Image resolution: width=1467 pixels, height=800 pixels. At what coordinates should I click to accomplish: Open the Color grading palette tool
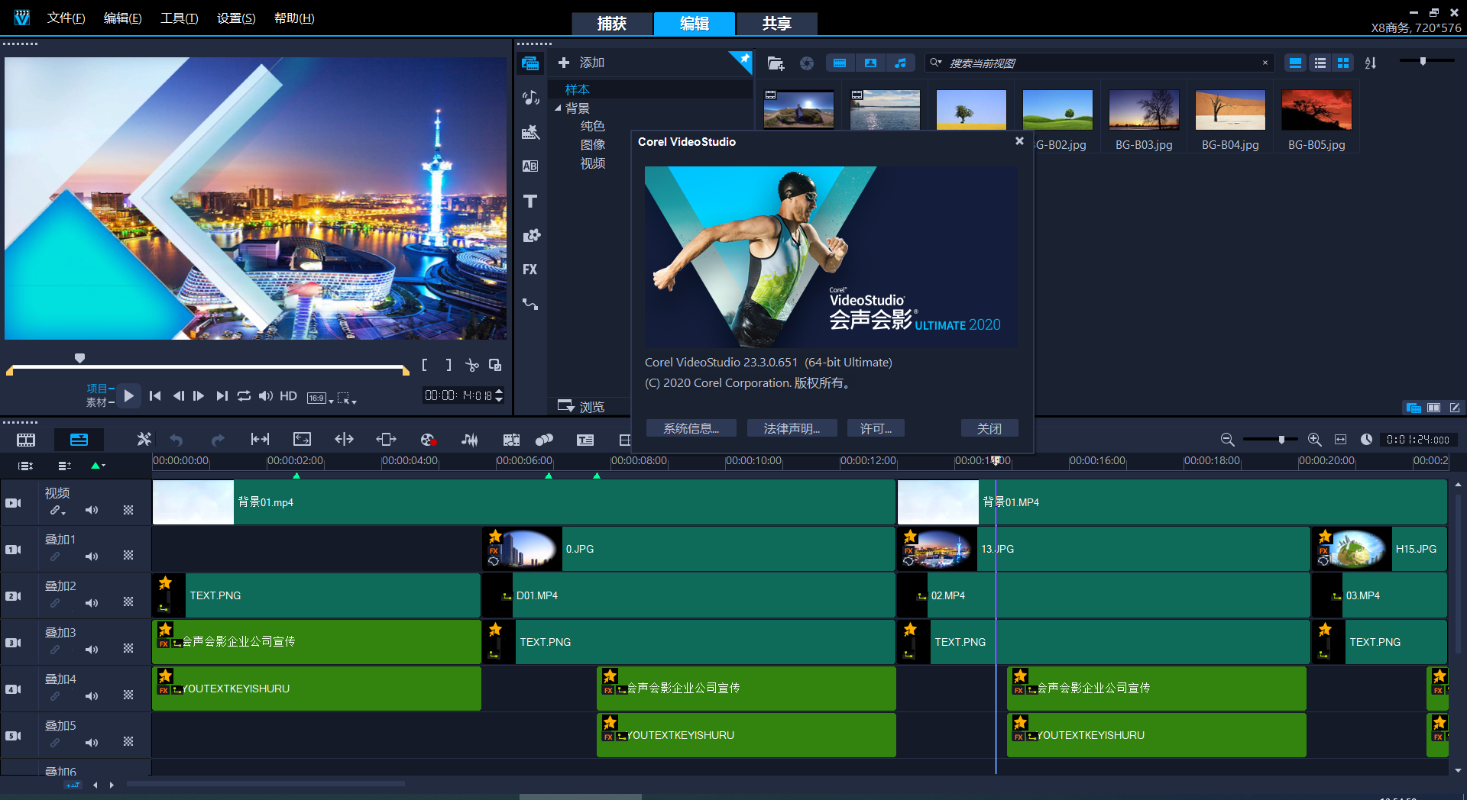(x=428, y=440)
